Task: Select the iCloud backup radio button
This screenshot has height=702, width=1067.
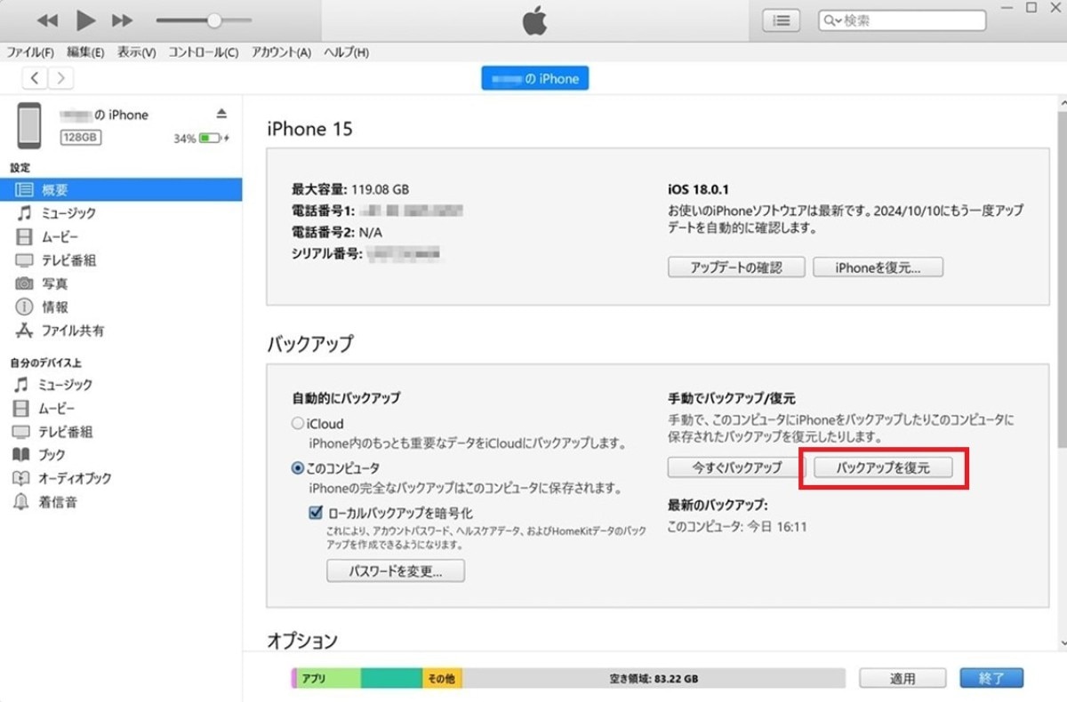Action: 298,424
